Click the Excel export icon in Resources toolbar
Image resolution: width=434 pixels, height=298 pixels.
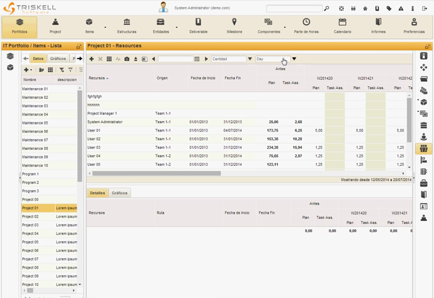tap(144, 59)
